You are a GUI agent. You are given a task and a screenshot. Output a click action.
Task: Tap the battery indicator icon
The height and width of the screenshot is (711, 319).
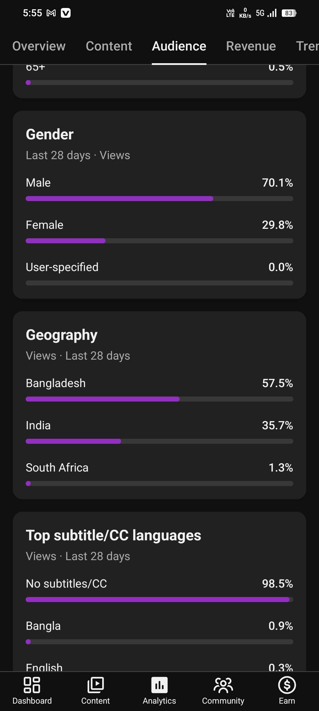[289, 13]
